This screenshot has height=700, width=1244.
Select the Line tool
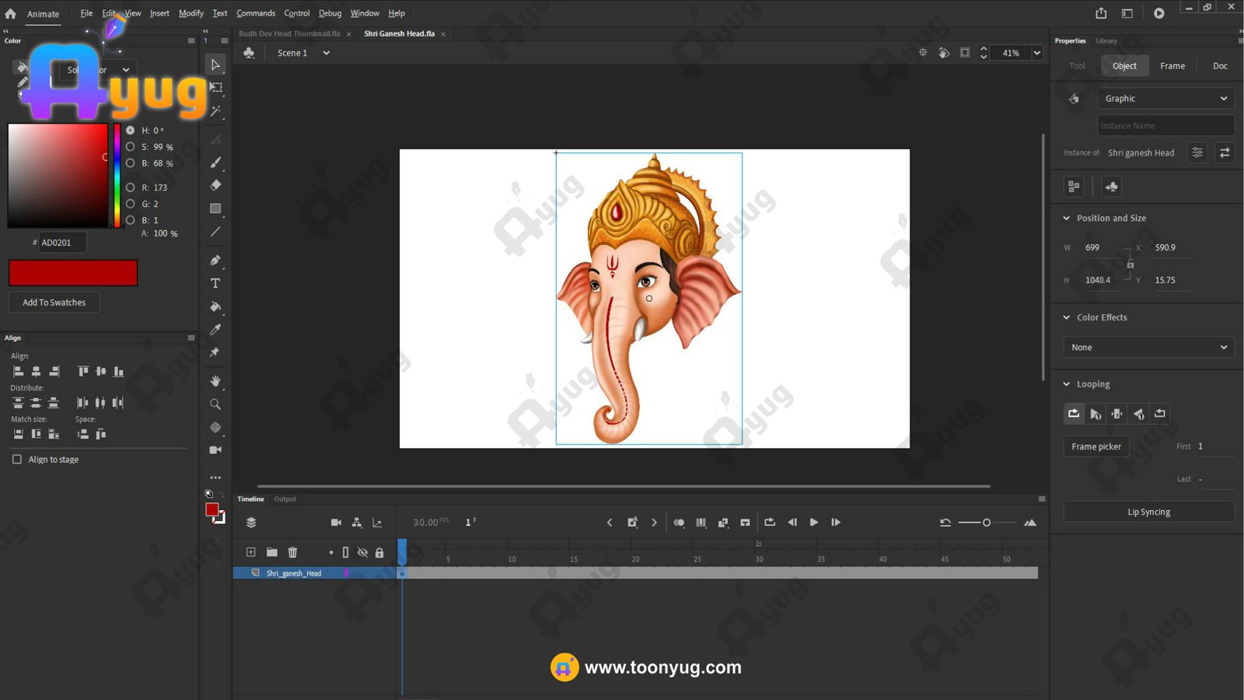215,232
